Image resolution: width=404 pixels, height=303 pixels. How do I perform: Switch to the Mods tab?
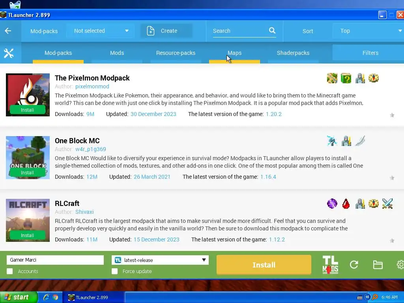[117, 53]
